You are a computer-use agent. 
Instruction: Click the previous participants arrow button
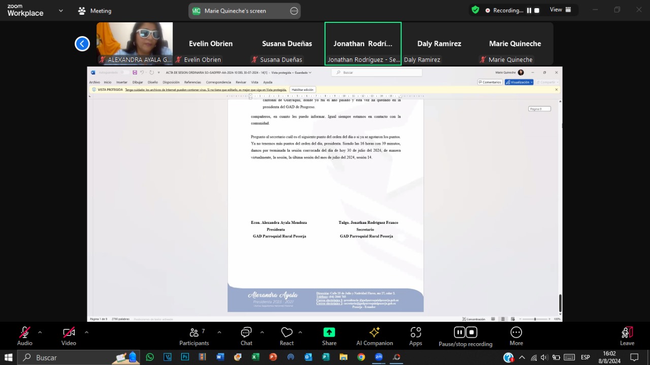tap(82, 44)
